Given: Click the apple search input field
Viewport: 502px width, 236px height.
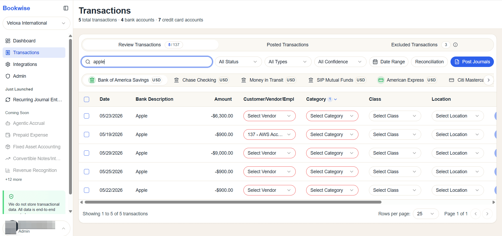Looking at the screenshot, I should coord(147,62).
